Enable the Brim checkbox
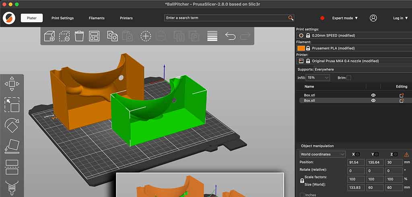412x197 pixels. click(349, 78)
